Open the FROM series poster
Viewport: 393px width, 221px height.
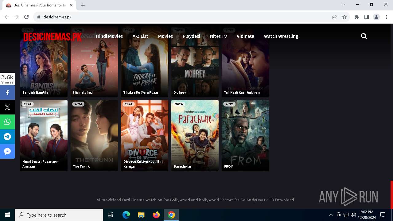click(x=245, y=136)
